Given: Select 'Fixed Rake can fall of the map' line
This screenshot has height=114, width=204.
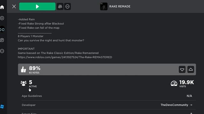Looking at the screenshot, I should 39,28.
